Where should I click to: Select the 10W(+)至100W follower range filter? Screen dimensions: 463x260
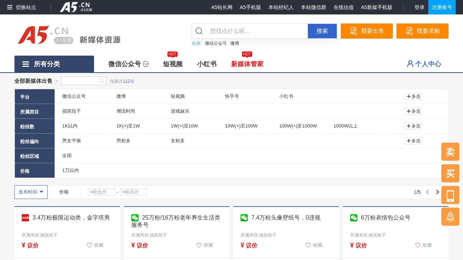241,126
